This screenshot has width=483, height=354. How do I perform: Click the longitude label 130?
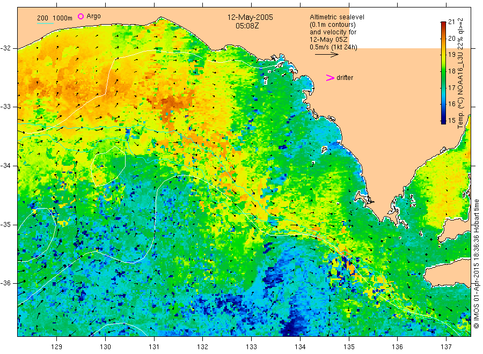tap(105, 347)
